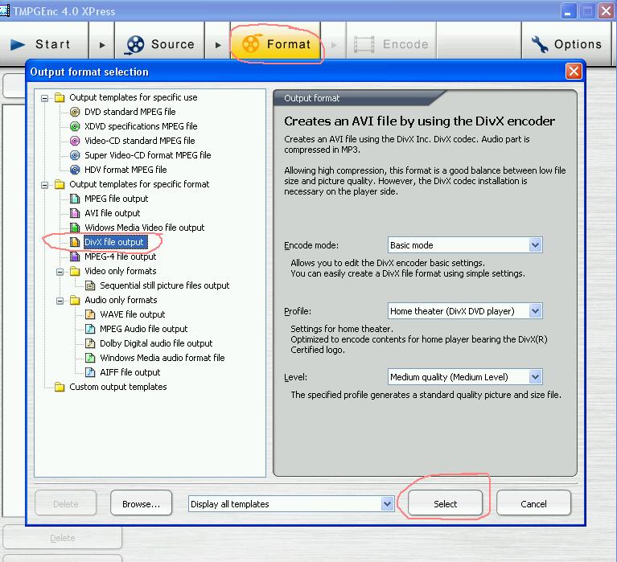Select 'AIFF file output' row

[130, 372]
